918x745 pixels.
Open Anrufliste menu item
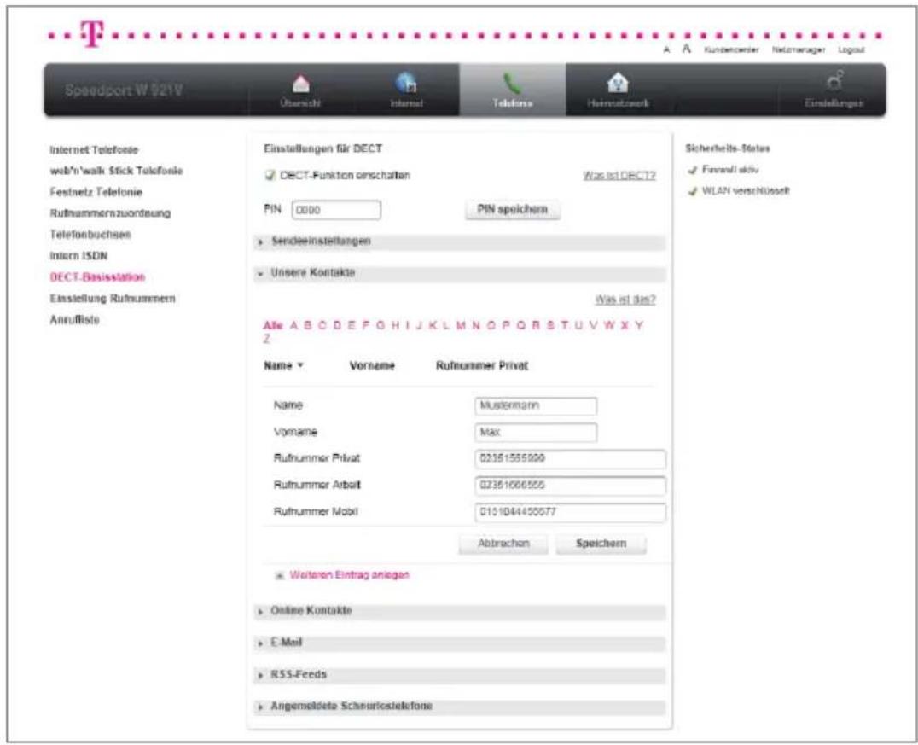pos(74,320)
